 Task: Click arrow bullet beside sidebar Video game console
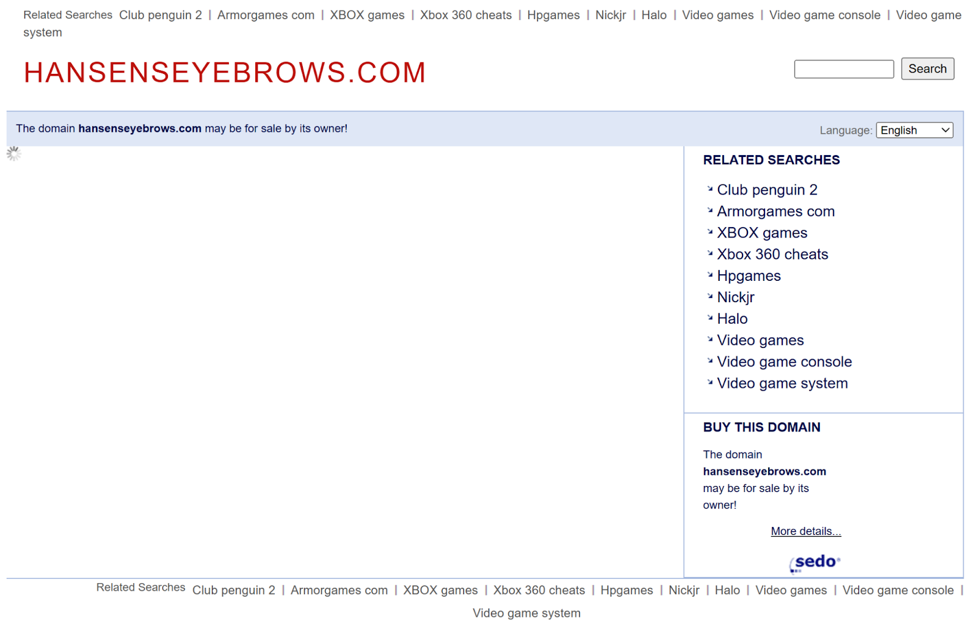click(710, 361)
